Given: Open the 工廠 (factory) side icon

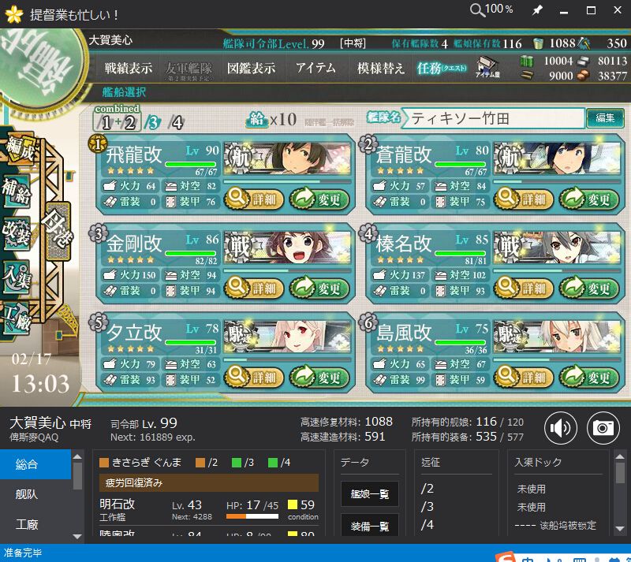Looking at the screenshot, I should [x=16, y=318].
